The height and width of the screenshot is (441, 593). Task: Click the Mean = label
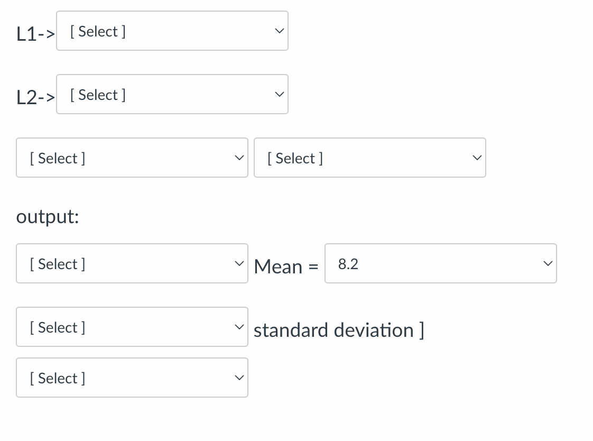click(286, 267)
